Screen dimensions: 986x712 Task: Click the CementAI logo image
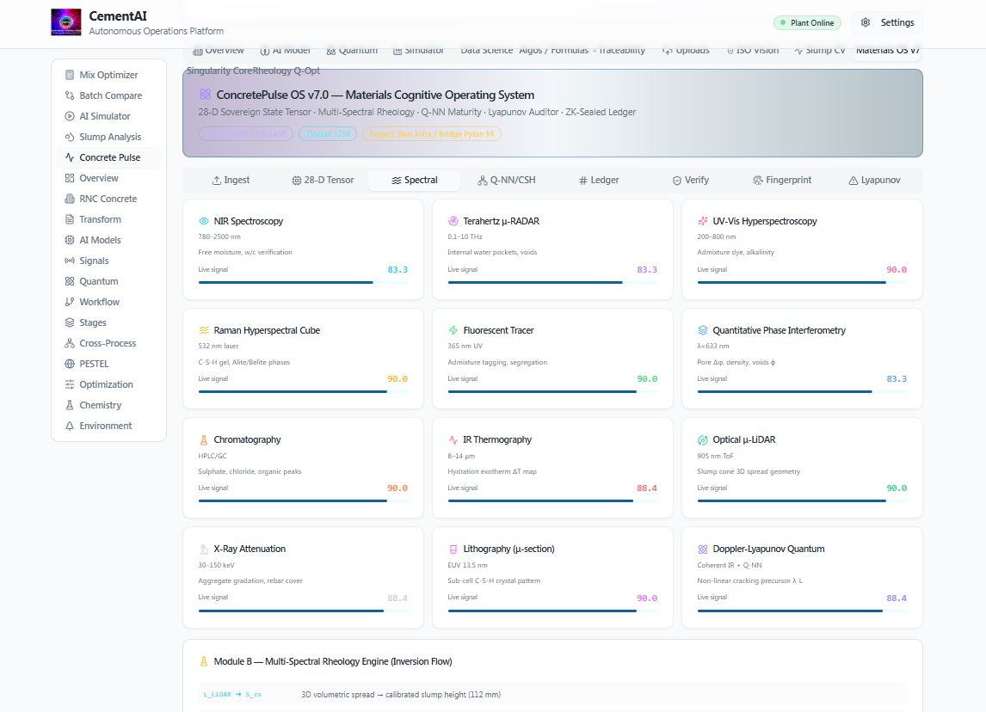[x=66, y=22]
